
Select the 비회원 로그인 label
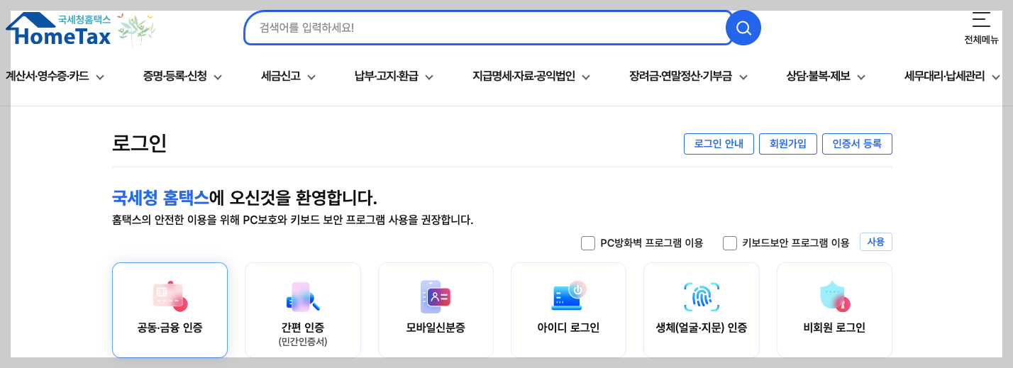pyautogui.click(x=834, y=328)
